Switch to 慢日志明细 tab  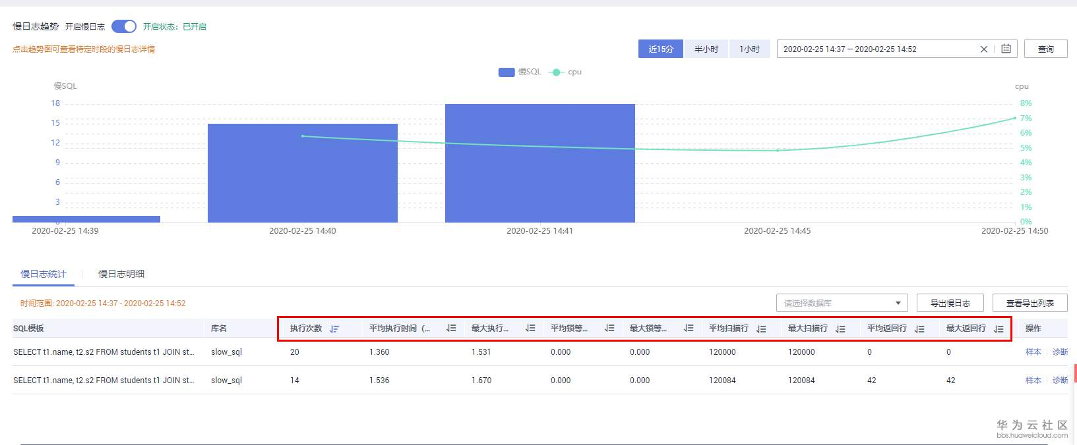click(x=121, y=274)
